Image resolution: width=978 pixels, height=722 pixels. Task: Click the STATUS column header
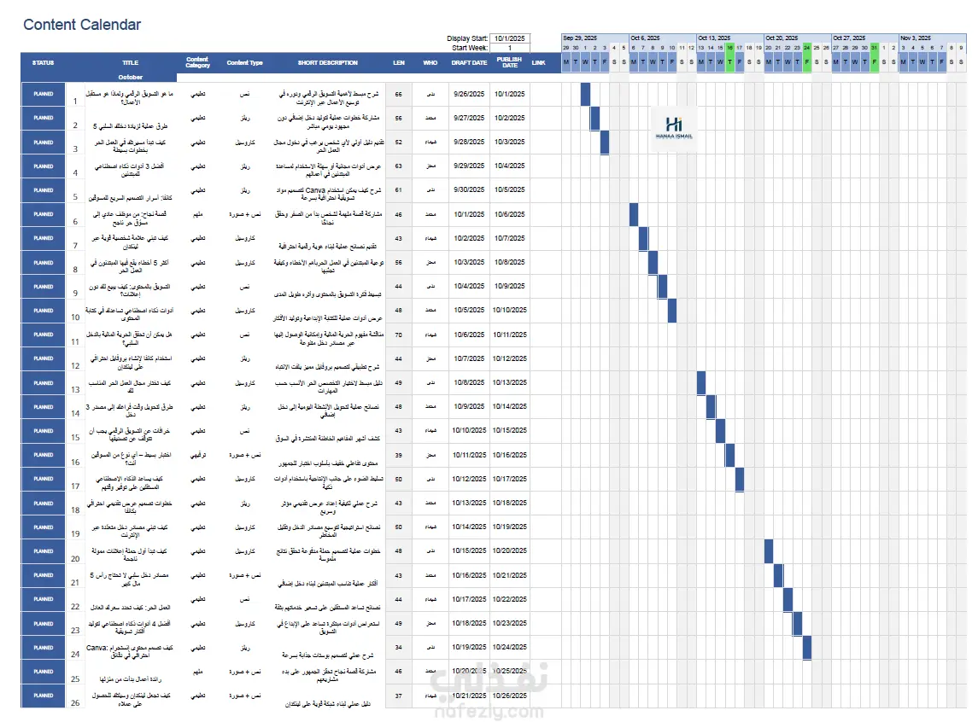pos(43,63)
